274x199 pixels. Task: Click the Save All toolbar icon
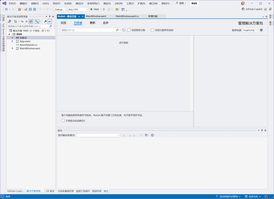pos(35,9)
